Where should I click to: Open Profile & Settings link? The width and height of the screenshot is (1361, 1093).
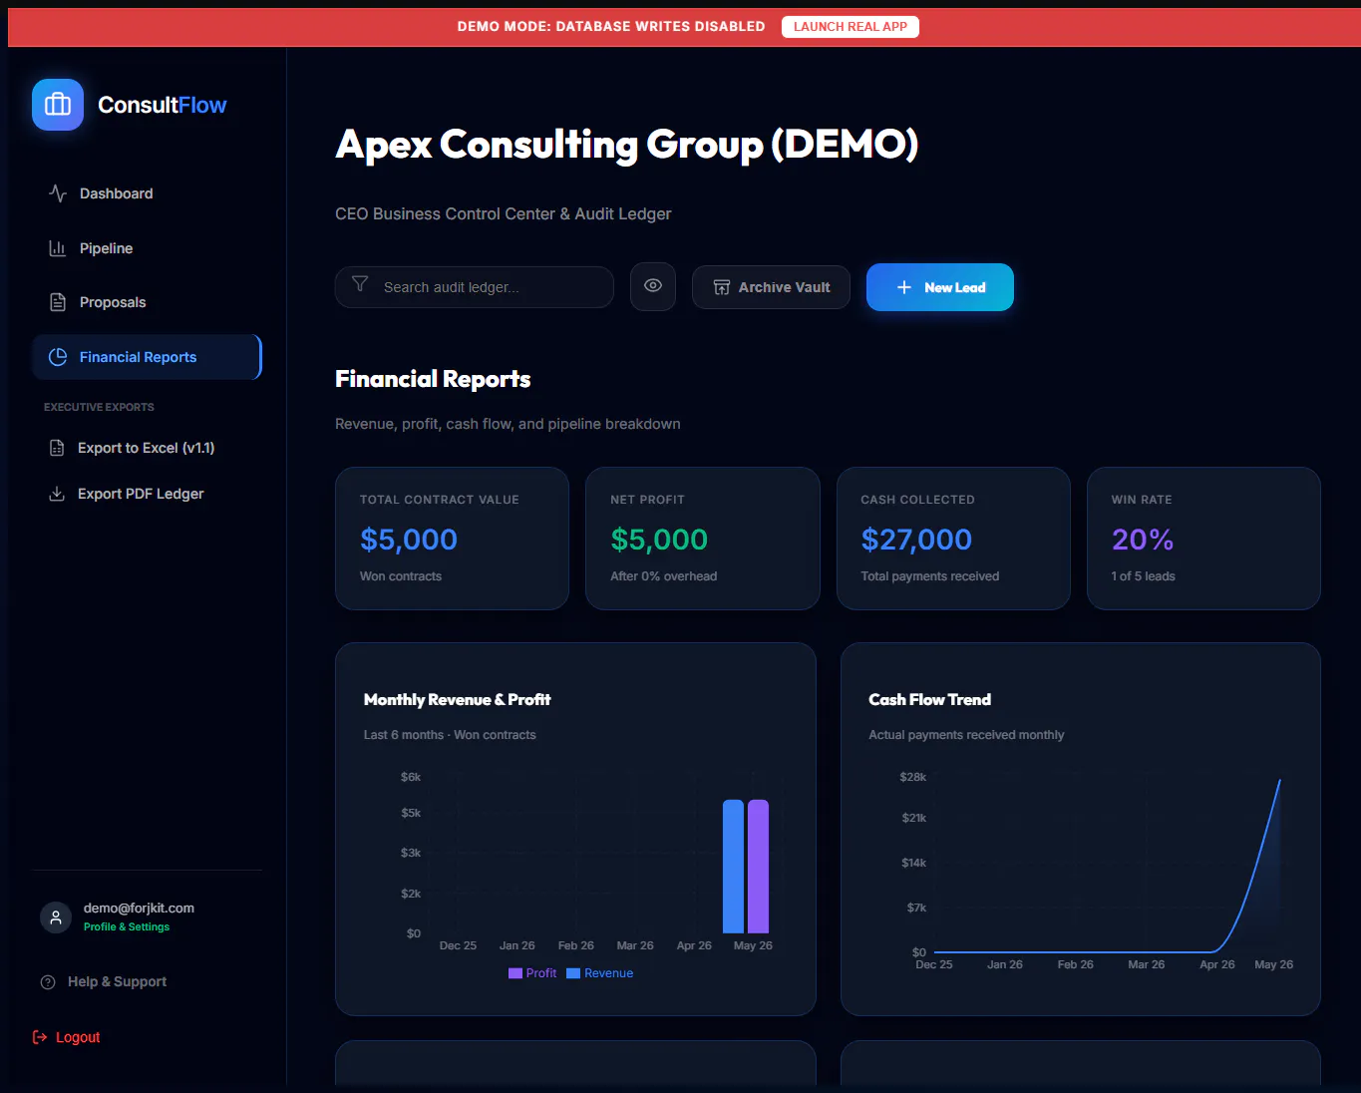coord(127,927)
